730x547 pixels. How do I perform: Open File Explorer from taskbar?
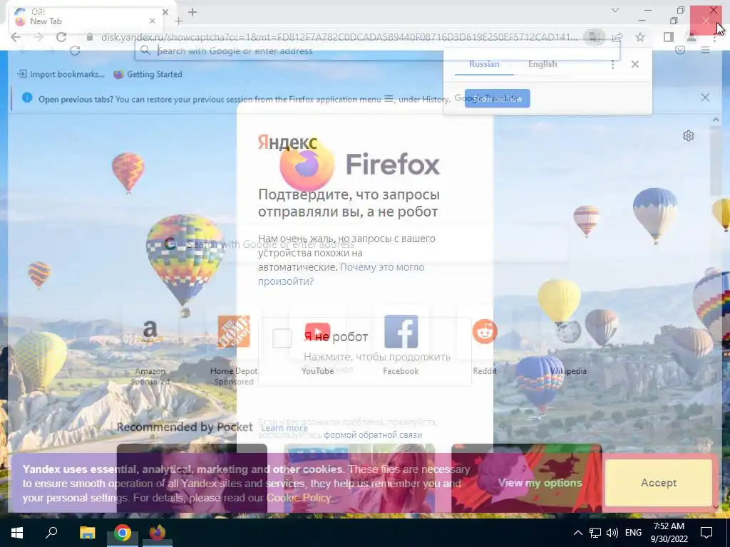tap(87, 533)
